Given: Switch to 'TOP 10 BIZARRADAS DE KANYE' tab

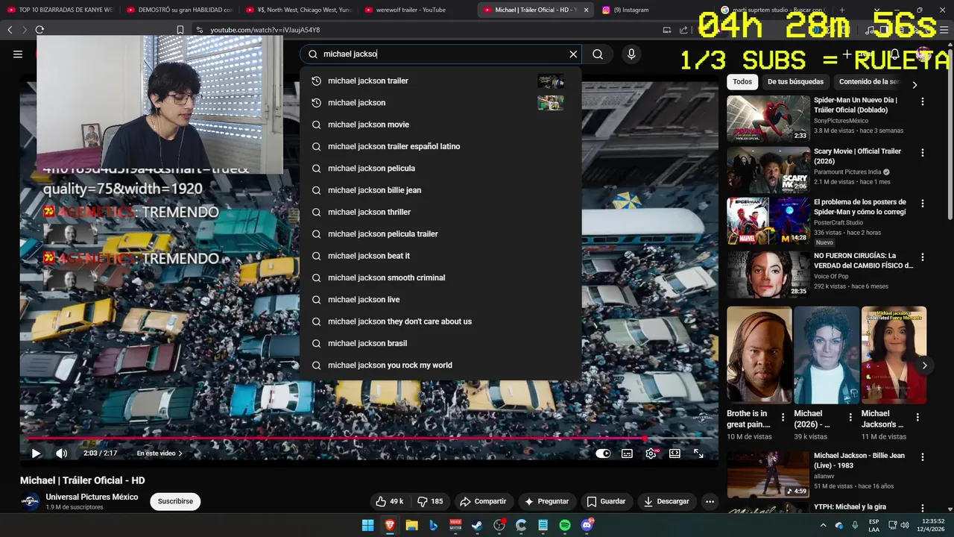Looking at the screenshot, I should coord(66,10).
